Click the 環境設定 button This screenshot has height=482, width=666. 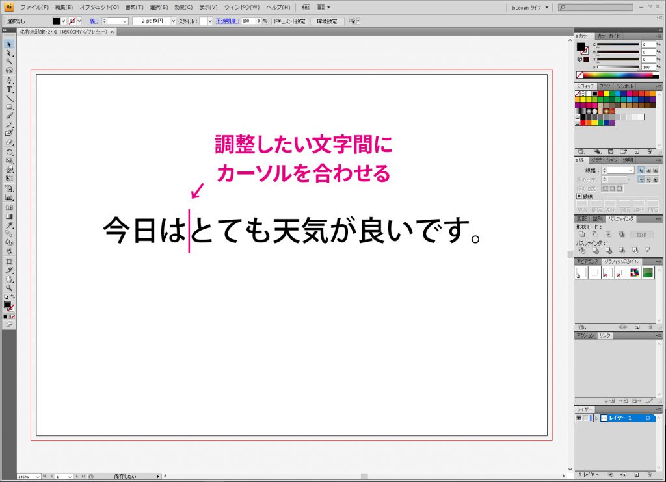[327, 21]
